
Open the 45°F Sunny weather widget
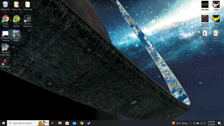pos(180,123)
